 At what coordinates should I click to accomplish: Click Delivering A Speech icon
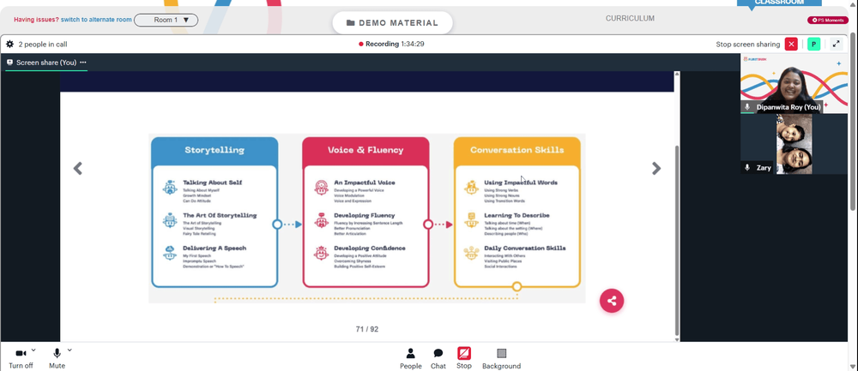click(x=170, y=253)
